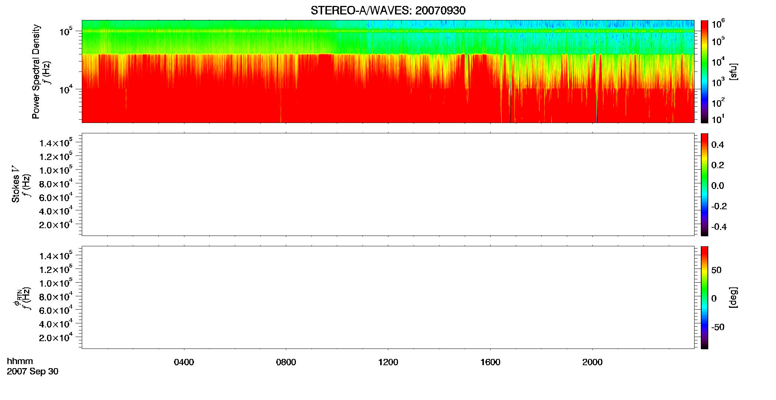Click the [deg] colorbar unit label
776x400 pixels.
click(x=733, y=297)
